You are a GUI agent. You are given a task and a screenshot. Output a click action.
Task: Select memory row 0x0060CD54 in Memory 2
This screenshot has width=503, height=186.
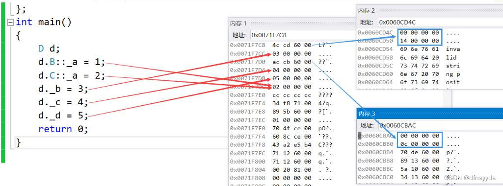[409, 49]
